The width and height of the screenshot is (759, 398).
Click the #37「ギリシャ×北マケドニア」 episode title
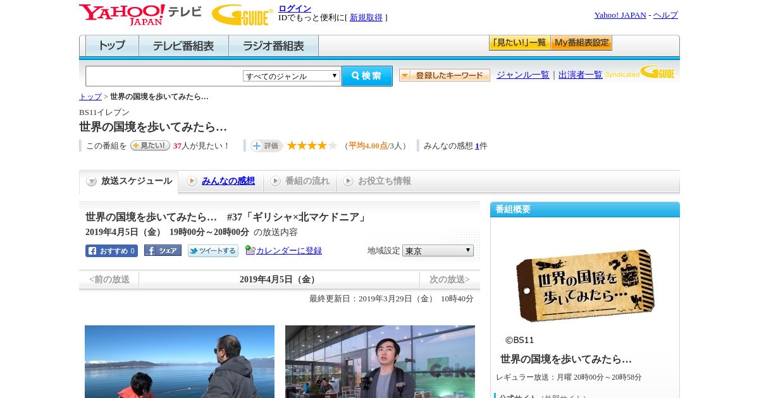(x=297, y=217)
